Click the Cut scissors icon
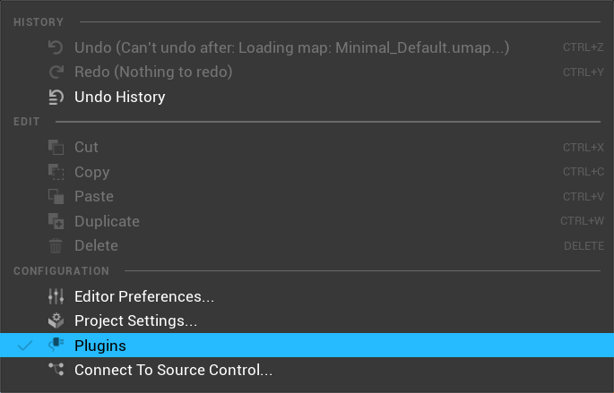Screen dimensions: 614x393 pos(56,147)
